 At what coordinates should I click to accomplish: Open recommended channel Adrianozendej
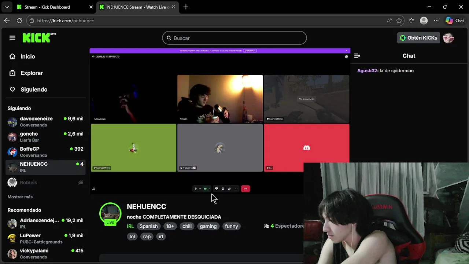coord(45,223)
